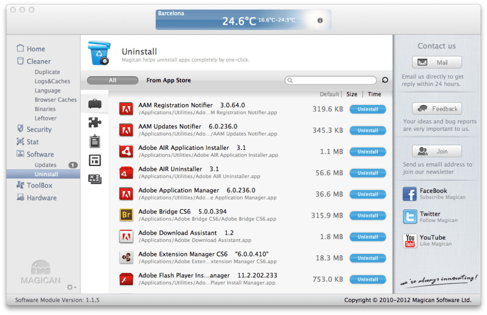Screen dimensions: 487x315
Task: Switch to From App Store tab
Action: click(x=169, y=80)
